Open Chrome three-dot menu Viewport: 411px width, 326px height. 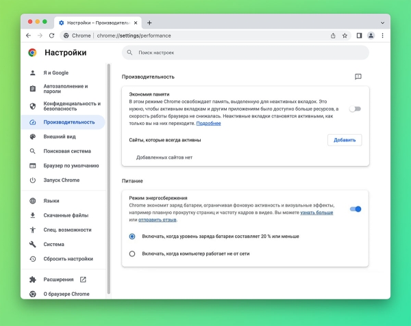tap(382, 36)
